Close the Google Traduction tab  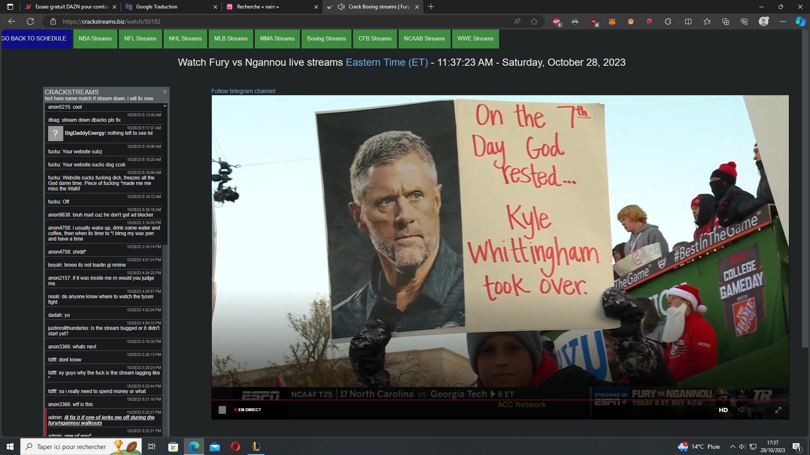point(215,7)
